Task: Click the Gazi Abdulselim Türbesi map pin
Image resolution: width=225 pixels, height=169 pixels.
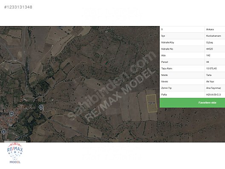Action: coord(41,107)
